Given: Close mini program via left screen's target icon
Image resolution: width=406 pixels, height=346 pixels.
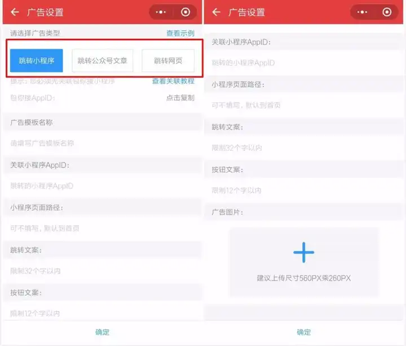Looking at the screenshot, I should pos(186,12).
